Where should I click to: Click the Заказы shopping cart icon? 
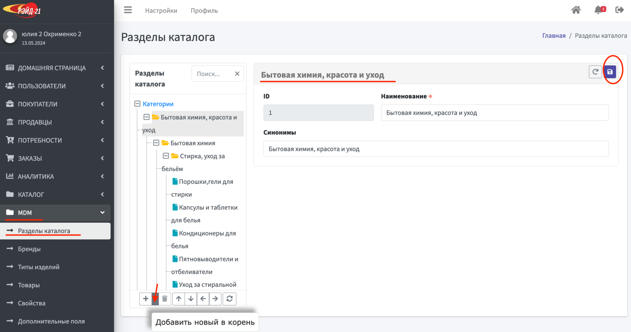(10, 158)
